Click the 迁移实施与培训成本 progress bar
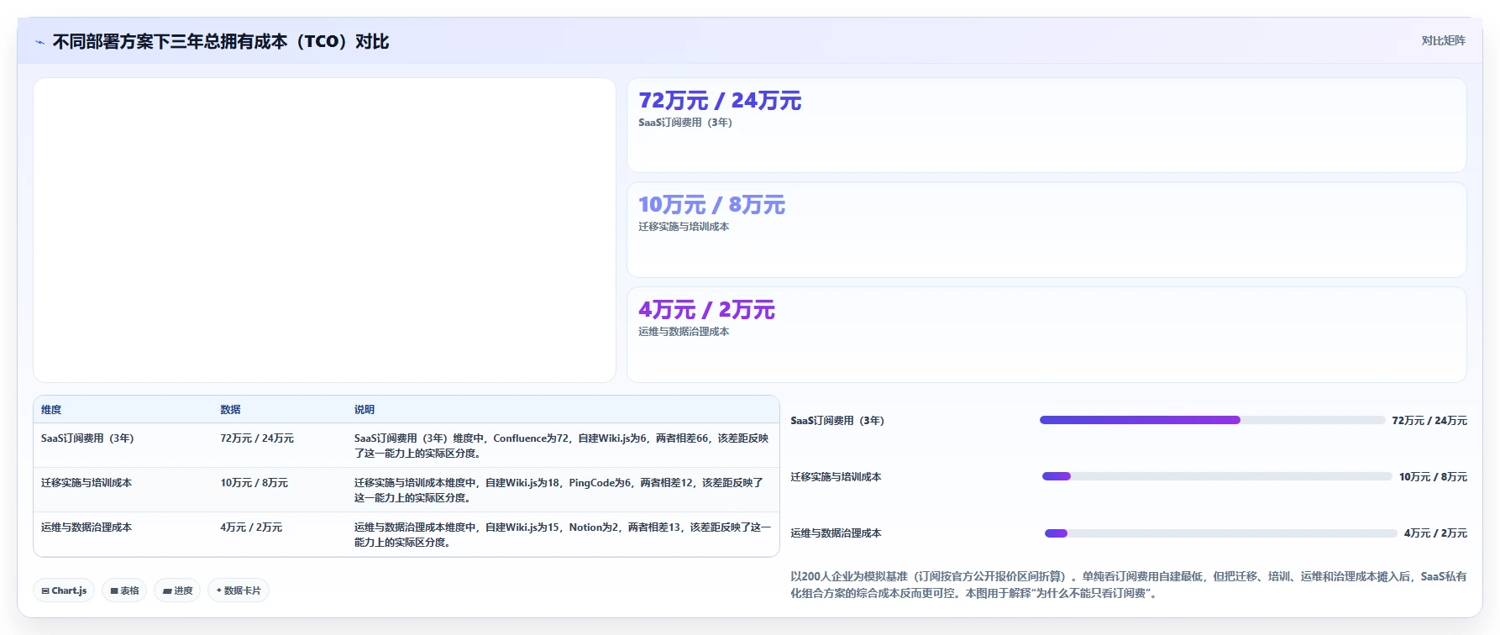 pos(1217,476)
